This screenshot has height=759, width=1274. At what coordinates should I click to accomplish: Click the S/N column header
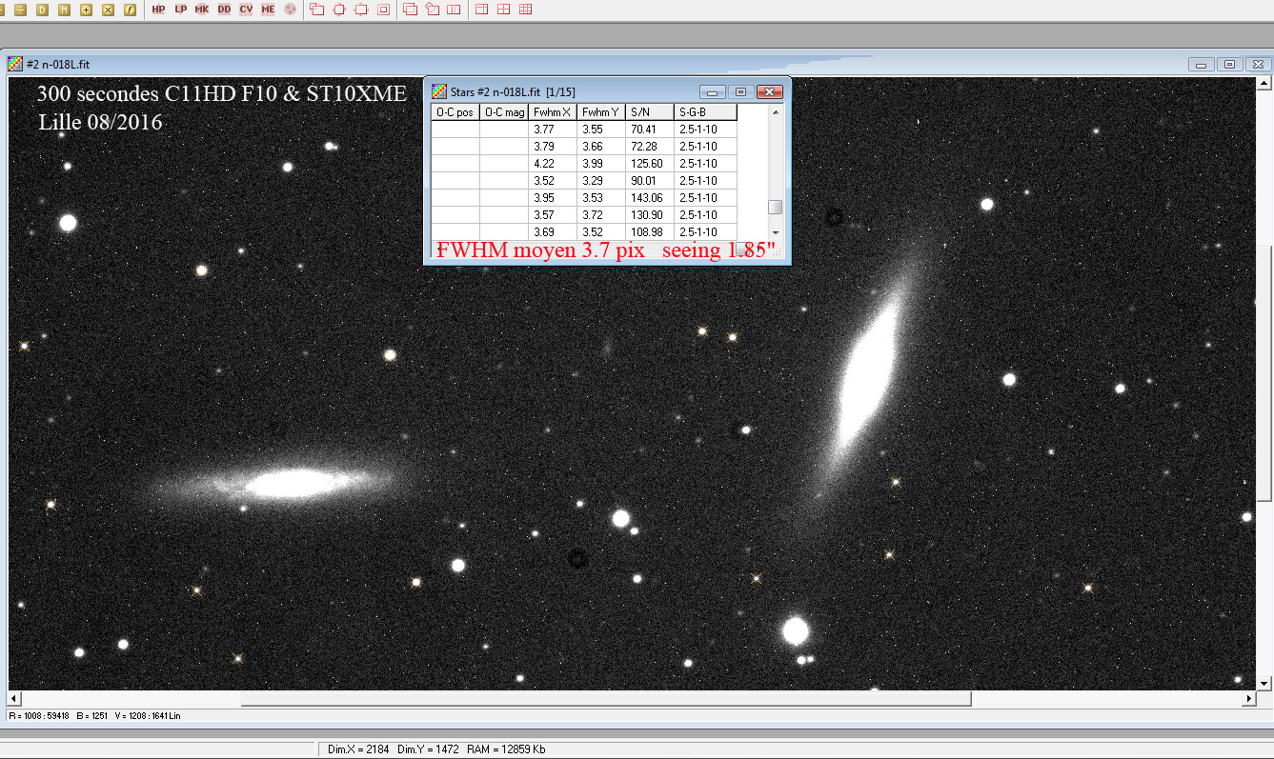[x=650, y=112]
